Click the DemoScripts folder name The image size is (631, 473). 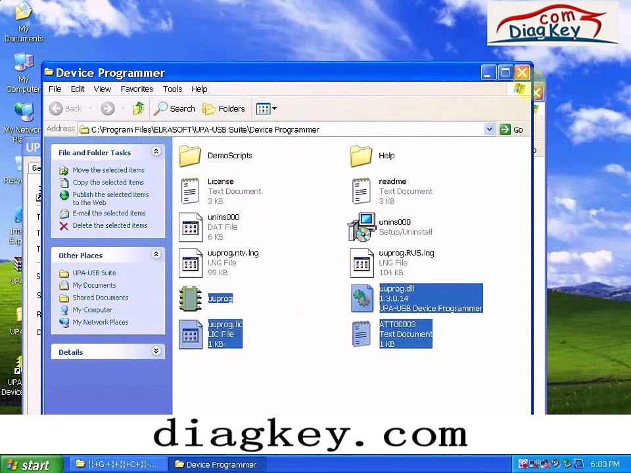pyautogui.click(x=230, y=156)
